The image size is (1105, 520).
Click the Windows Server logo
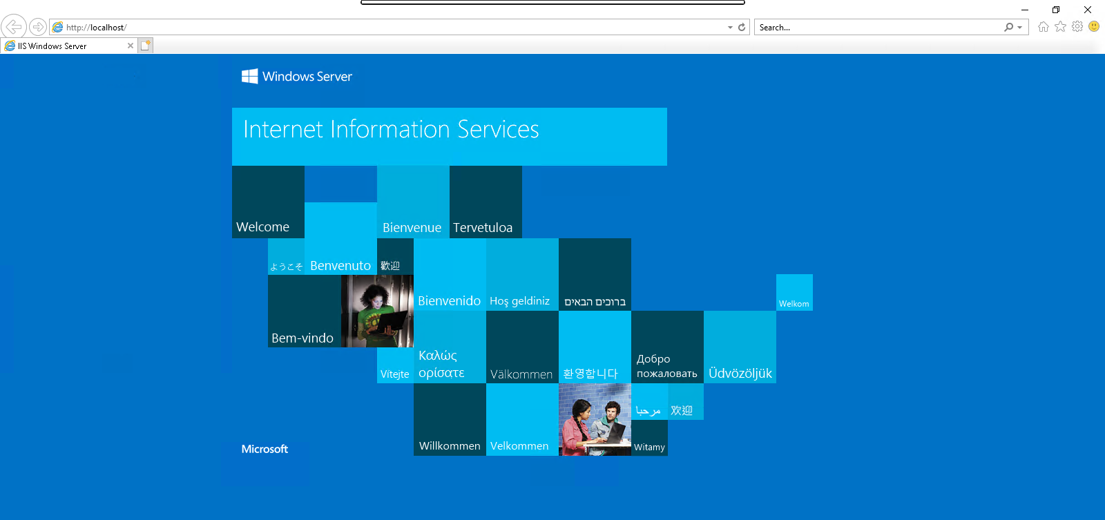point(296,76)
